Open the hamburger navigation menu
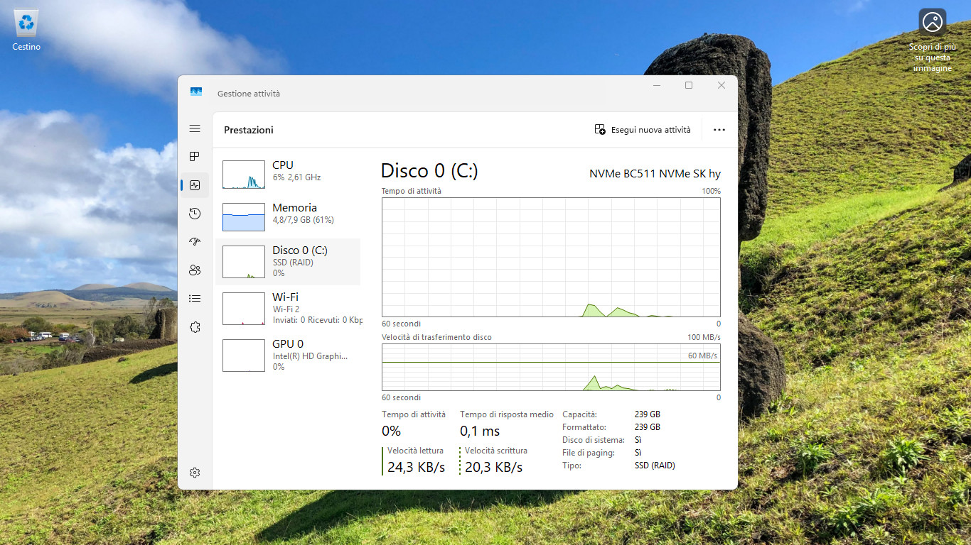 [195, 128]
